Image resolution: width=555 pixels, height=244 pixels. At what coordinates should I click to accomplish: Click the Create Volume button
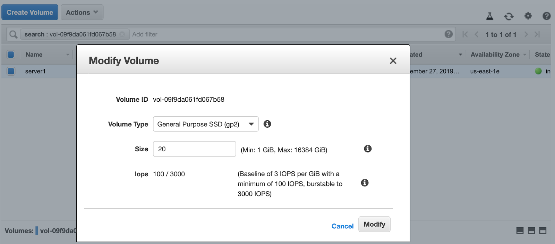pos(30,12)
